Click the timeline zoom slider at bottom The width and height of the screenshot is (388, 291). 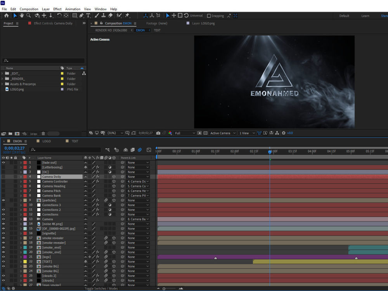(170, 289)
